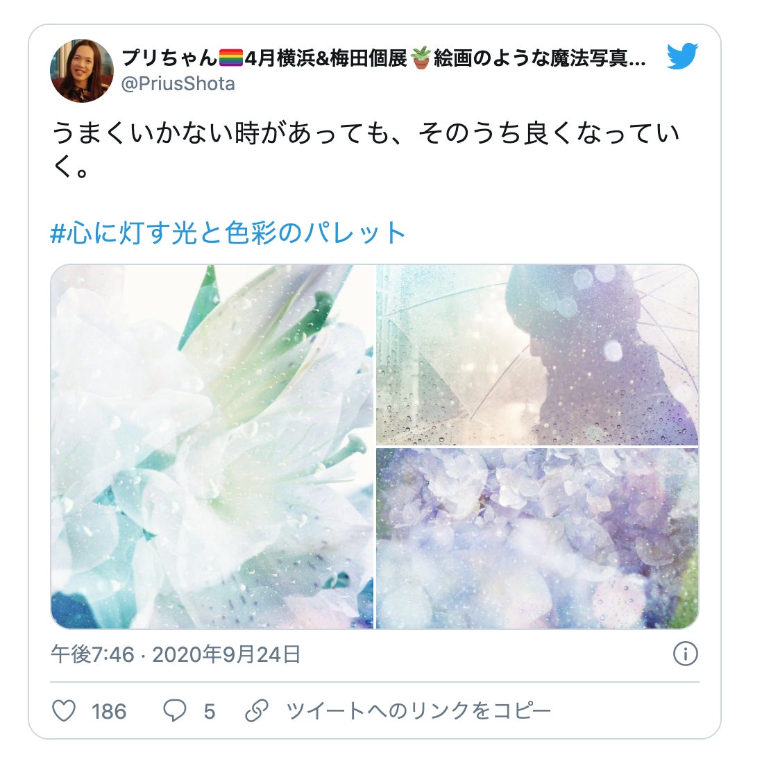Click ツイートへのリンクをコピー text

point(419,711)
